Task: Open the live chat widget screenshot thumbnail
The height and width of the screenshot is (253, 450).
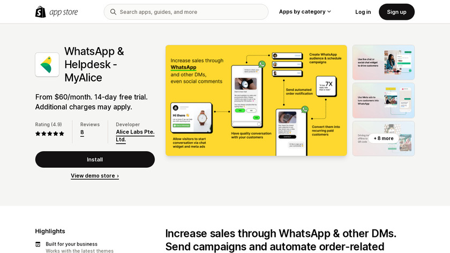Action: coord(384,62)
